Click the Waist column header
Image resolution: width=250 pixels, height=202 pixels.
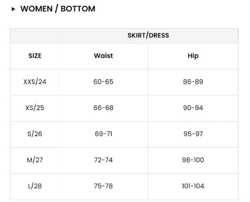(x=103, y=56)
